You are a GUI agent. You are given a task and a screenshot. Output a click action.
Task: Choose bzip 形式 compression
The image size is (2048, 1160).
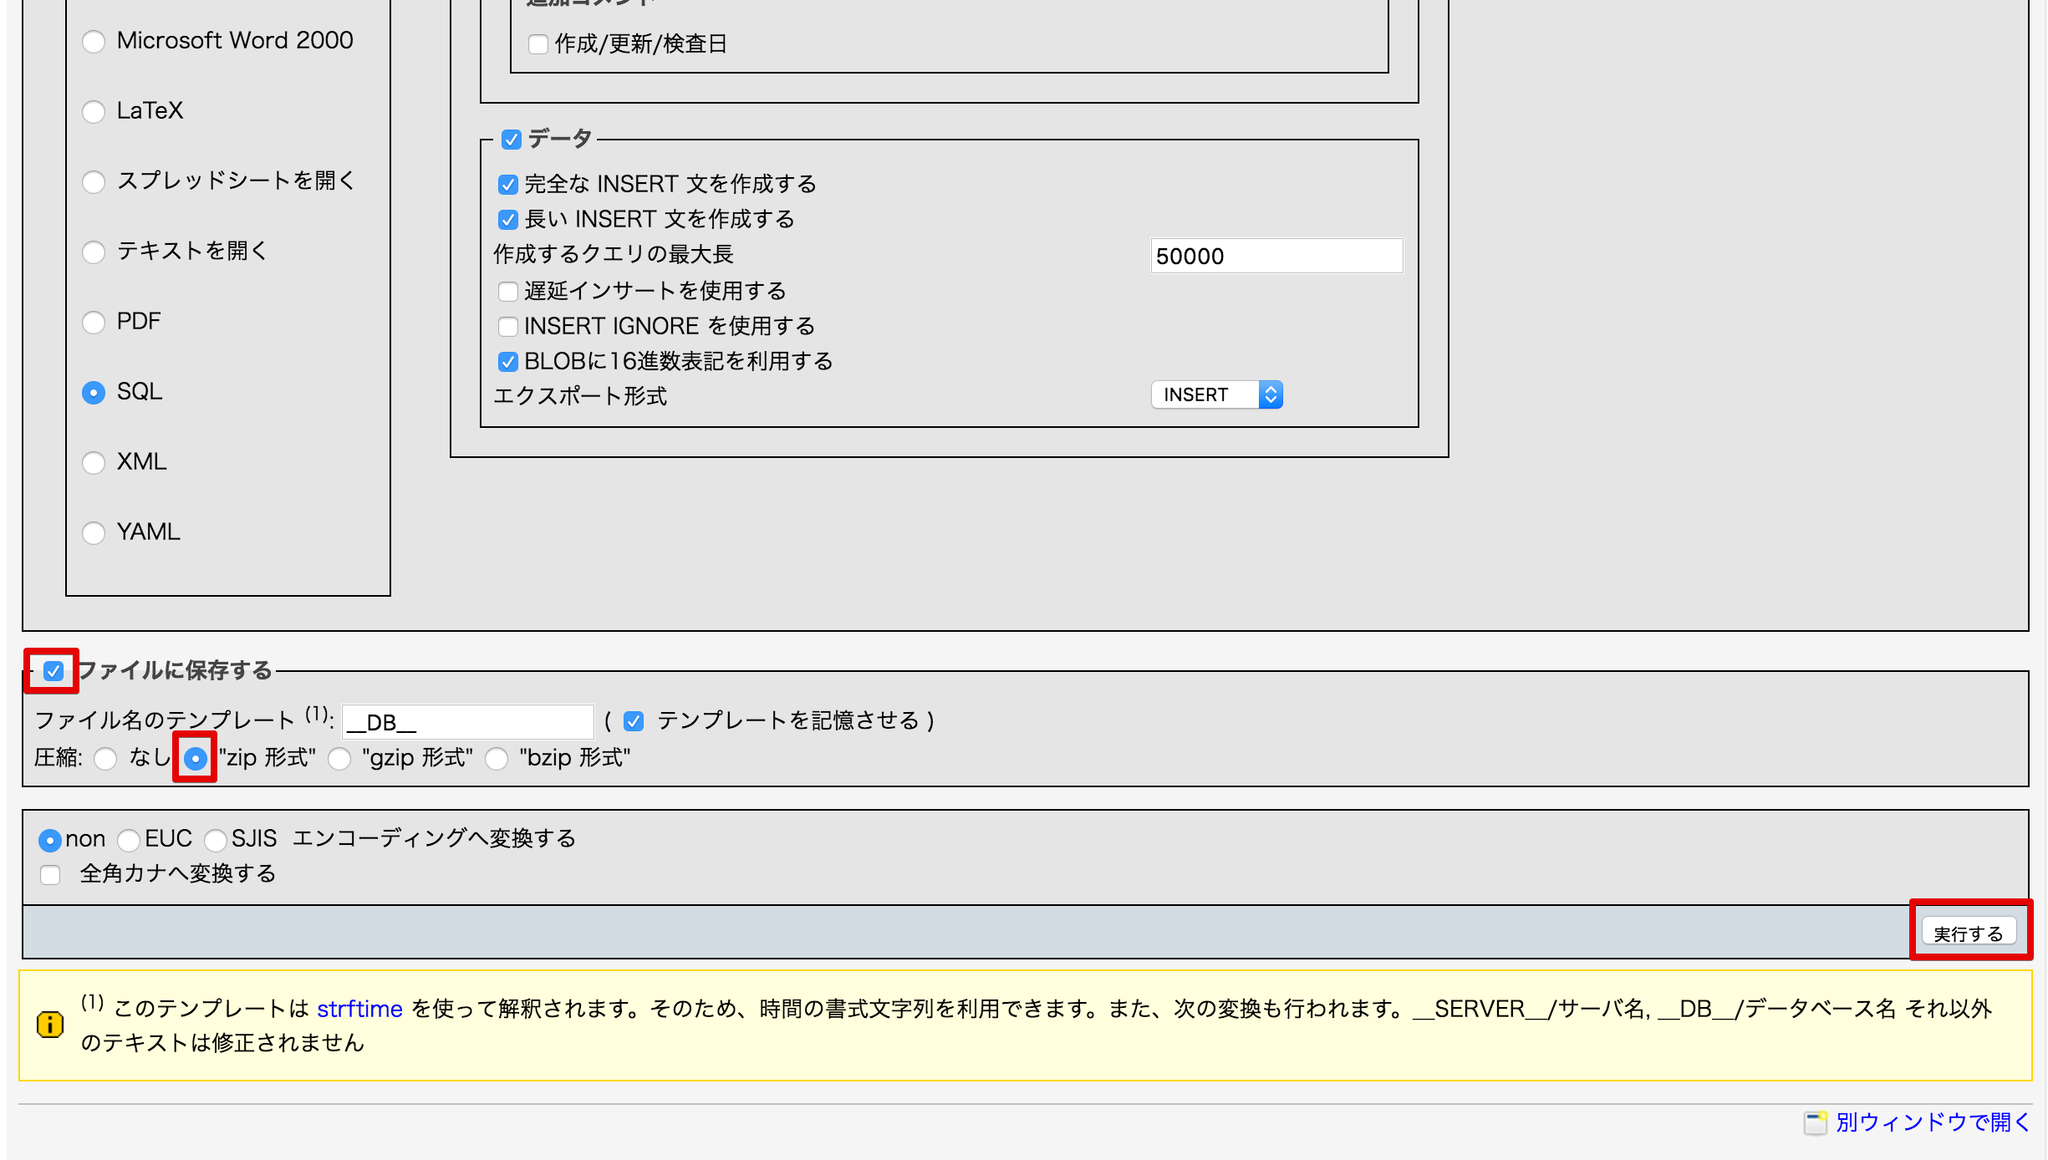pyautogui.click(x=498, y=759)
